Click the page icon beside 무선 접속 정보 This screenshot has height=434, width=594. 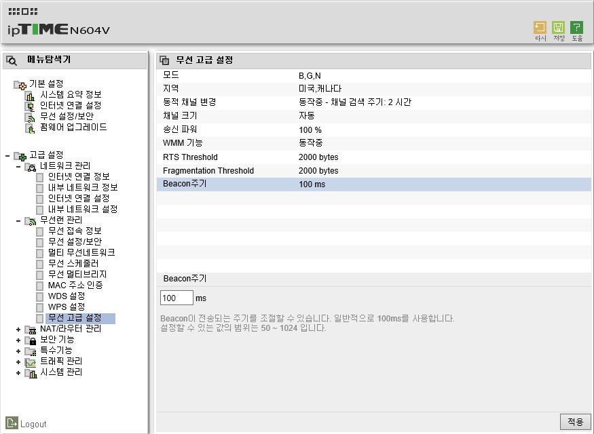coord(40,231)
